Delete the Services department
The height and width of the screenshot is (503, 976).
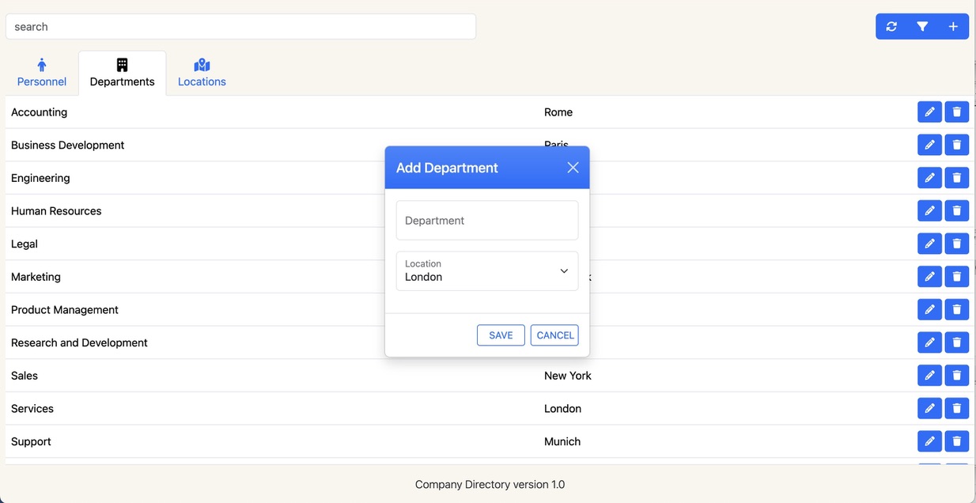pyautogui.click(x=956, y=408)
